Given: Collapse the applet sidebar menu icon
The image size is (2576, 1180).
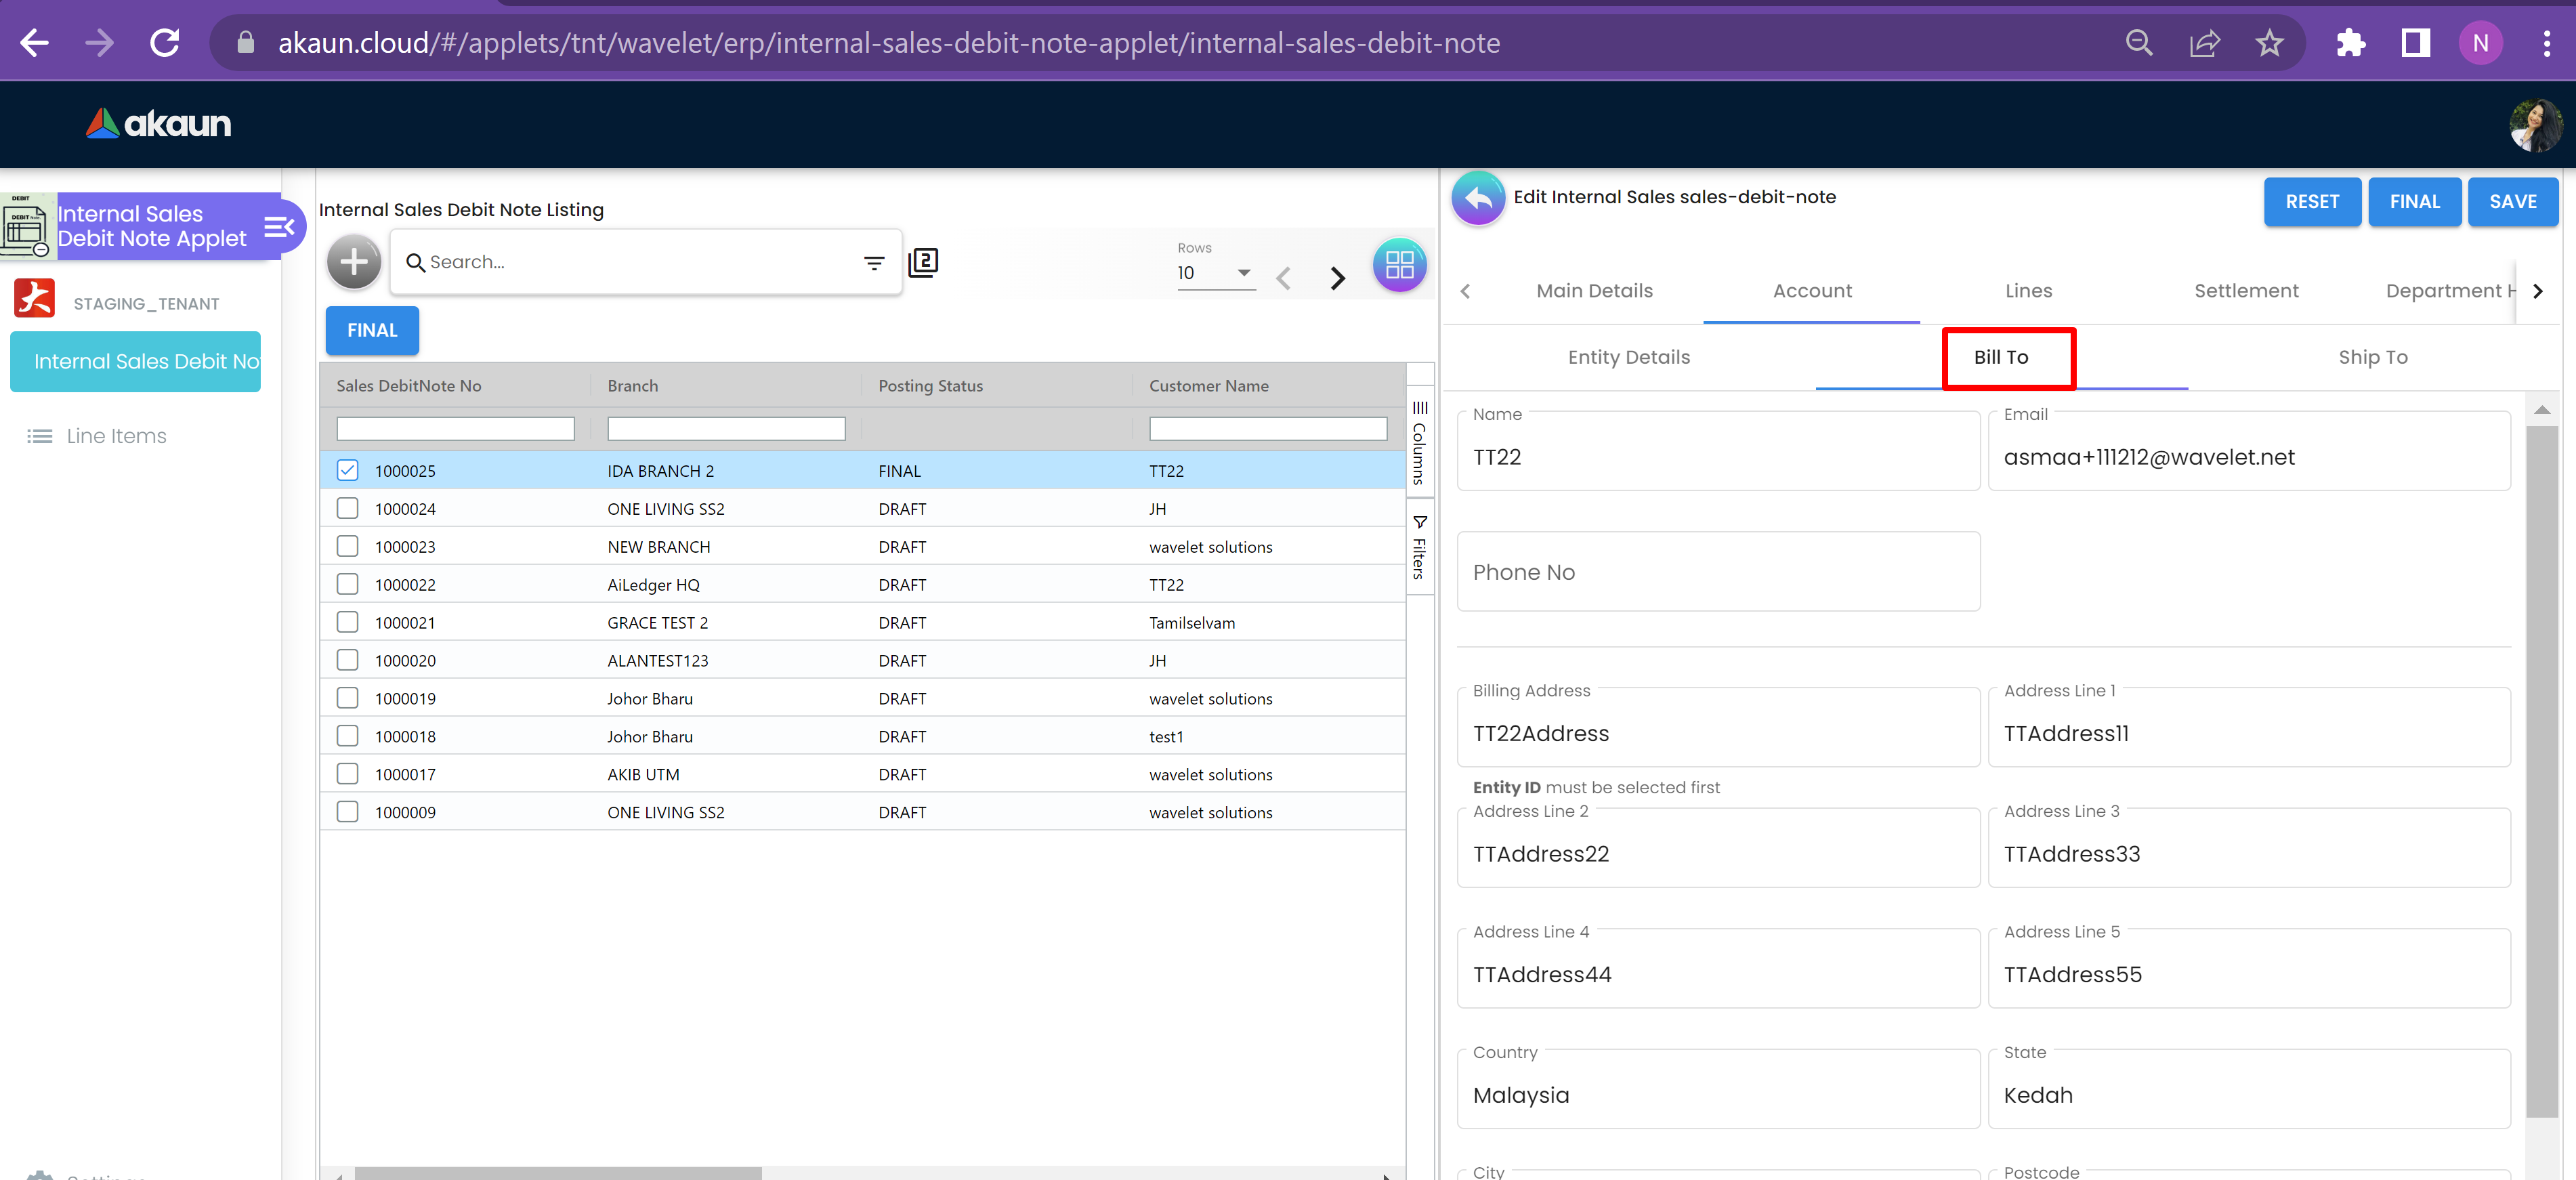Looking at the screenshot, I should 279,227.
